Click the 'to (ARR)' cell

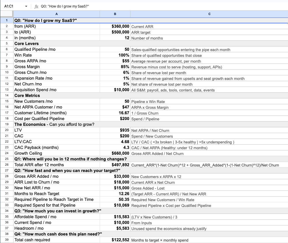[x=56, y=32]
